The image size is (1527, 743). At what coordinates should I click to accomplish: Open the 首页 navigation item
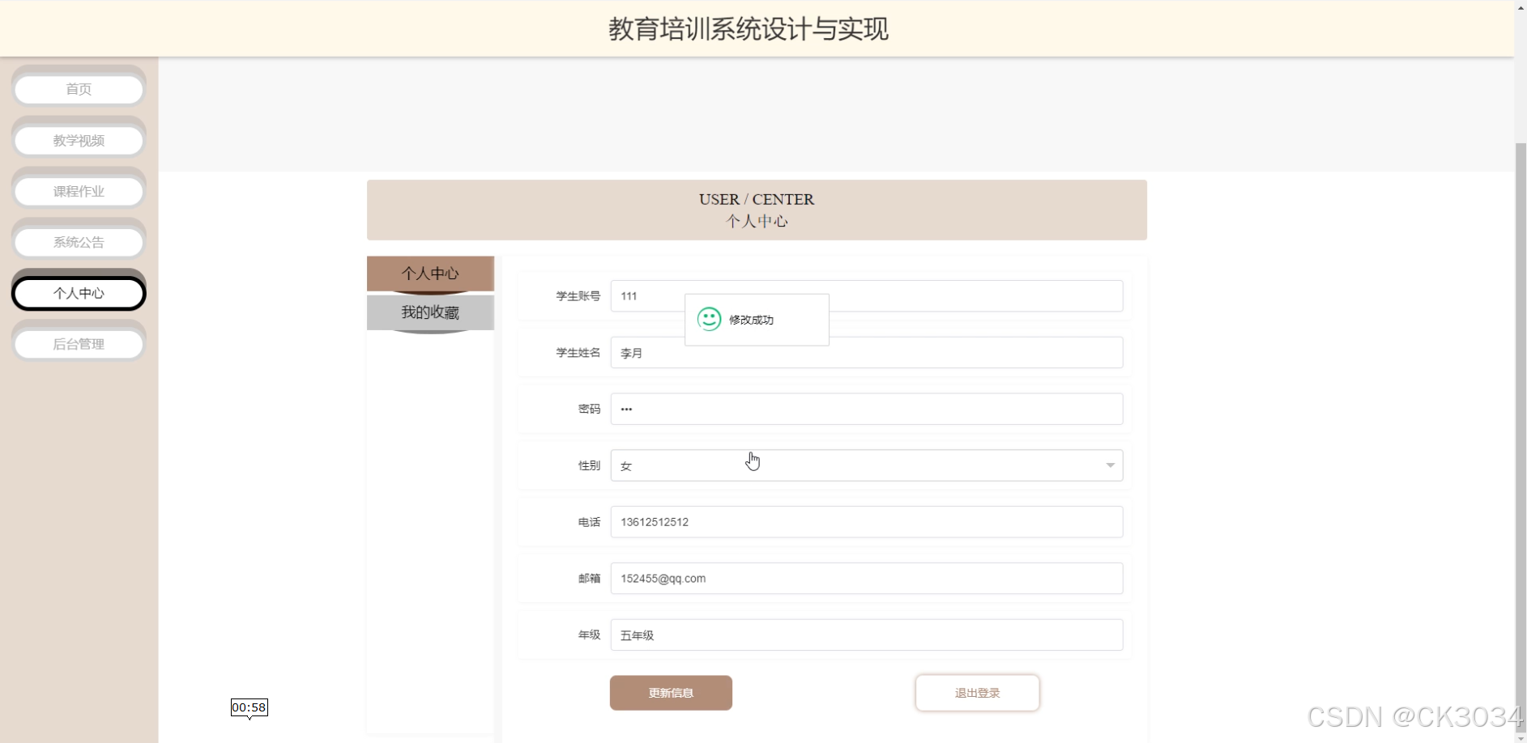79,89
